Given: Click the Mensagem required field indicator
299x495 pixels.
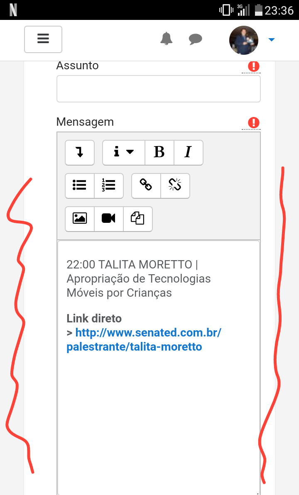Looking at the screenshot, I should (253, 122).
